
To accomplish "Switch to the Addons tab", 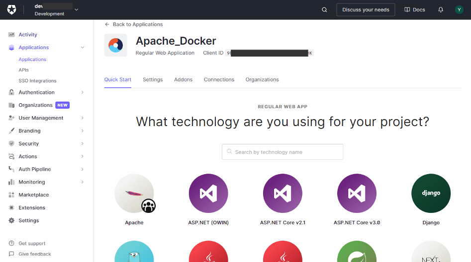I will 183,79.
